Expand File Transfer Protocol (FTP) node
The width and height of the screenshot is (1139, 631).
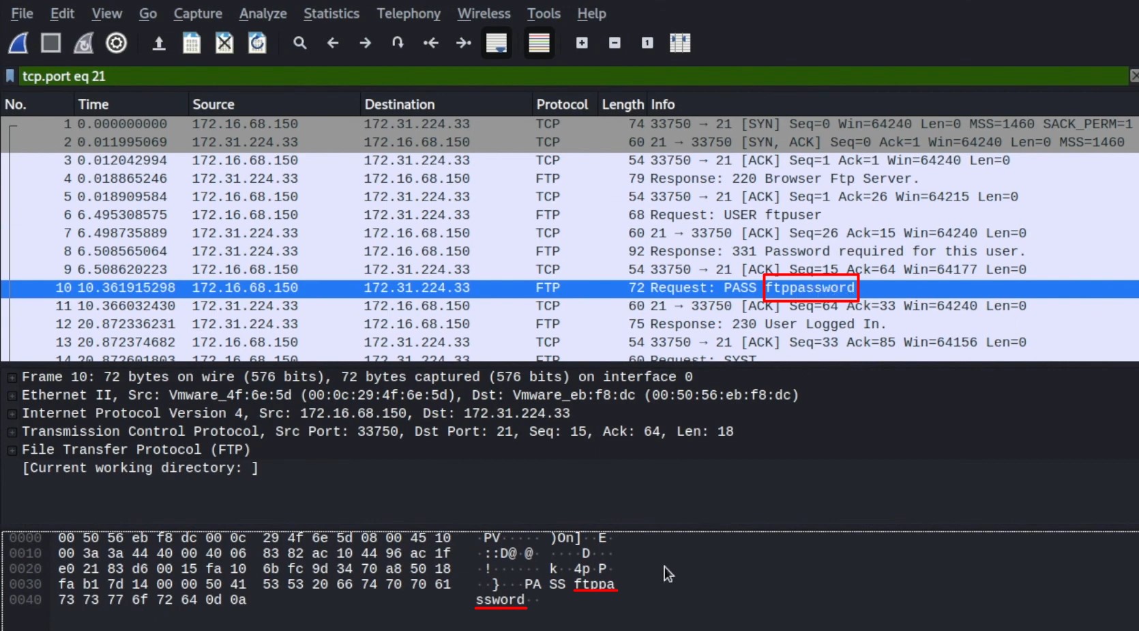click(x=12, y=450)
